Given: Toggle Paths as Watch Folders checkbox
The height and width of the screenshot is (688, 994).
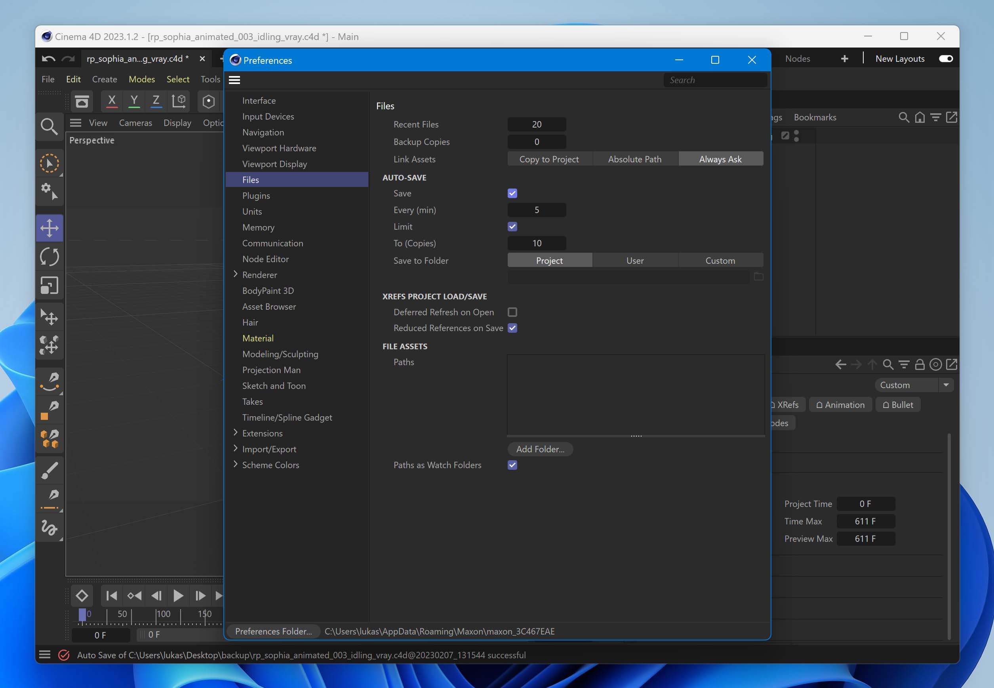Looking at the screenshot, I should (x=512, y=465).
